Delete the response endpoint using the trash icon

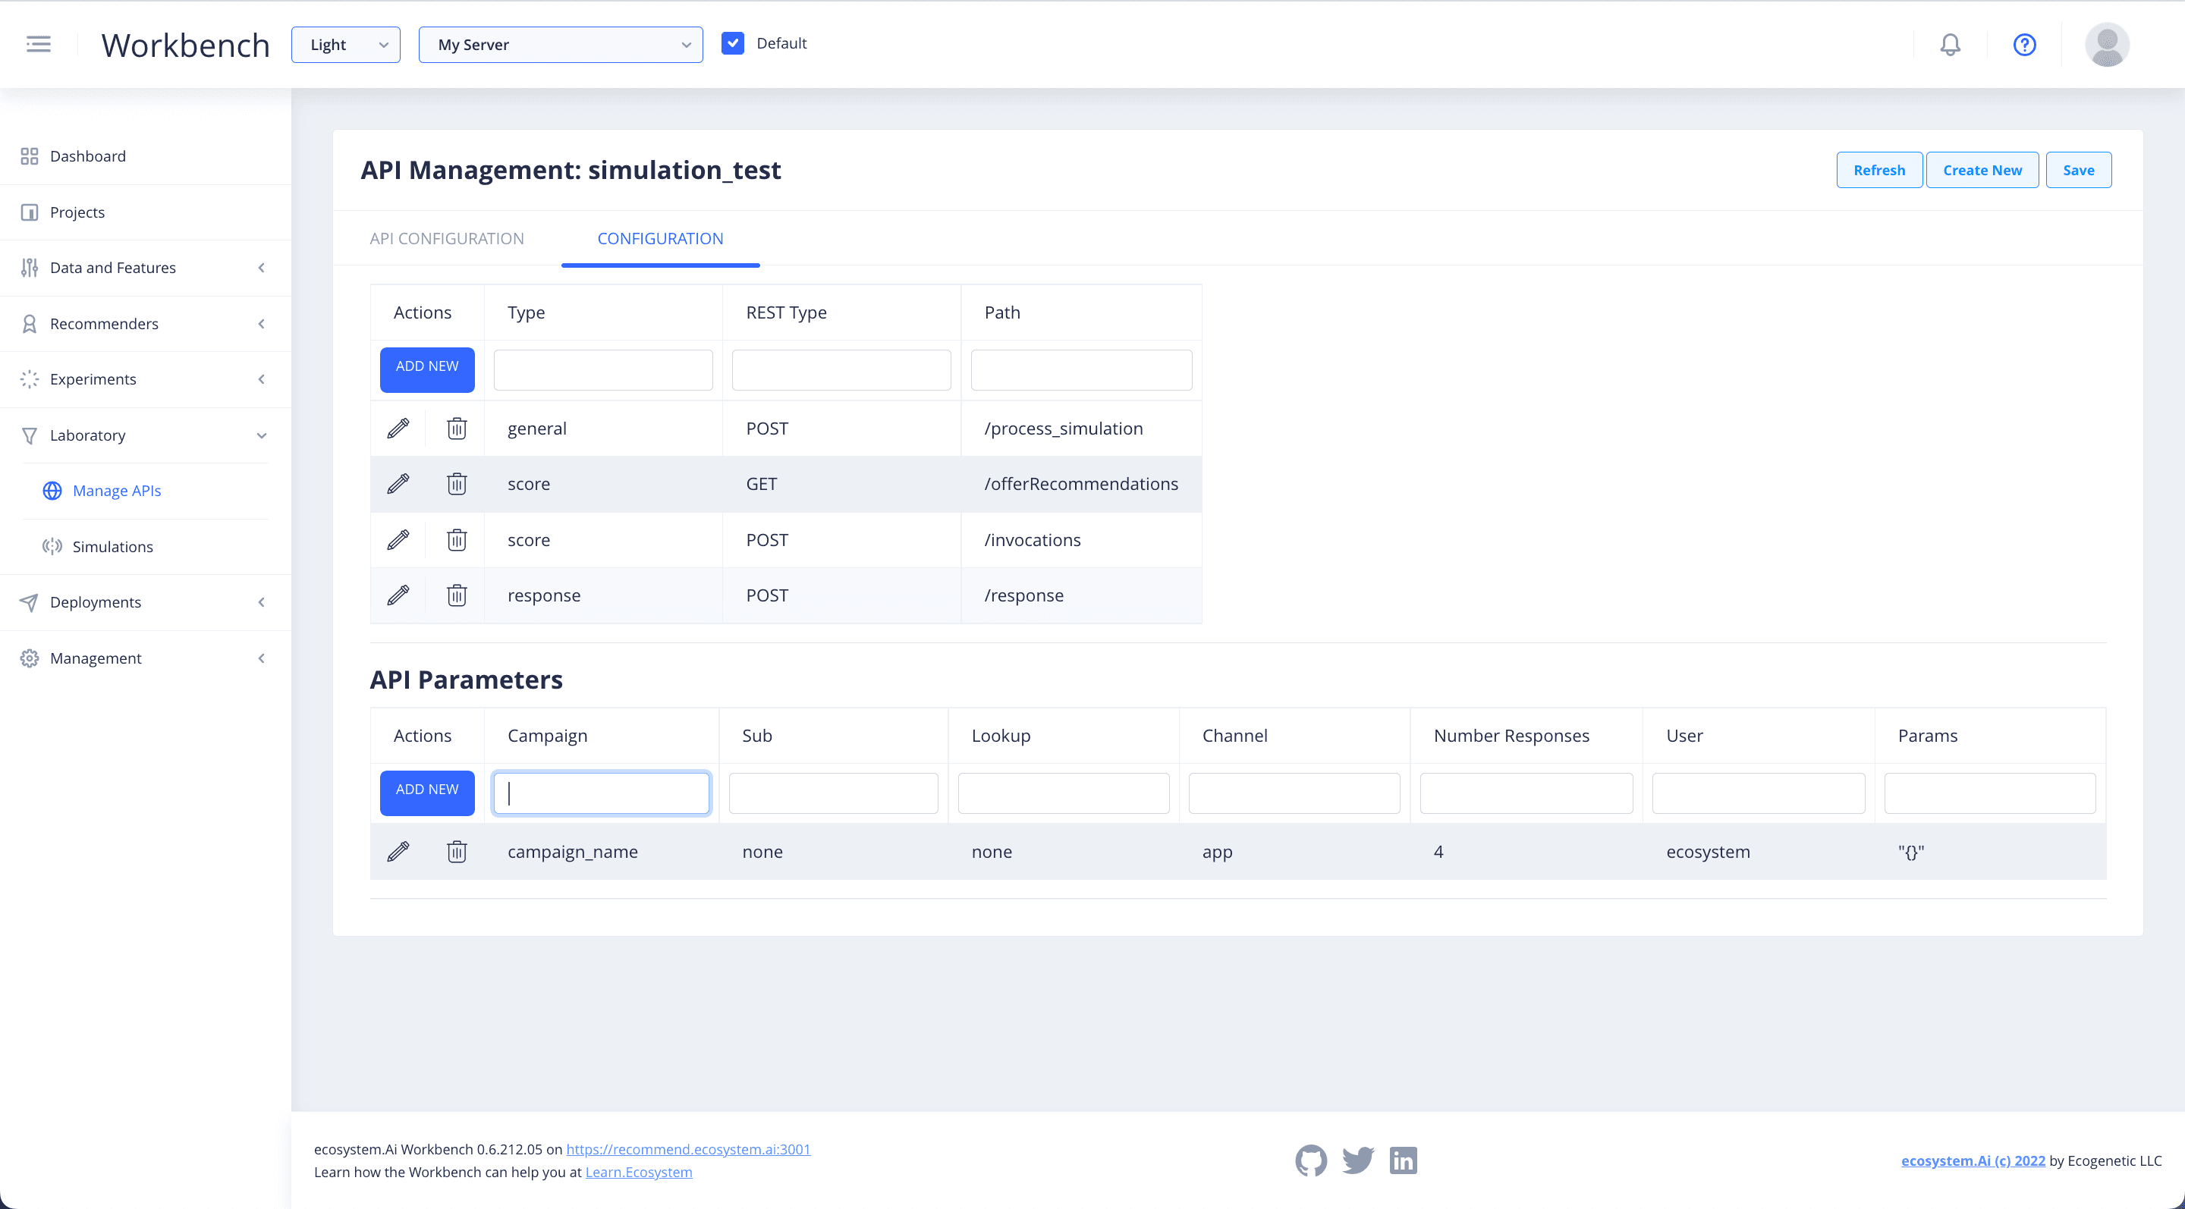456,595
